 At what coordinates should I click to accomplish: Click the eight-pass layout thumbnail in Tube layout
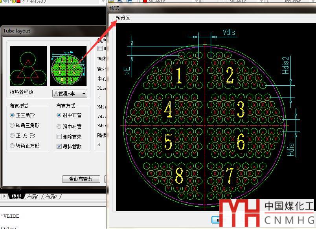[x=68, y=66]
